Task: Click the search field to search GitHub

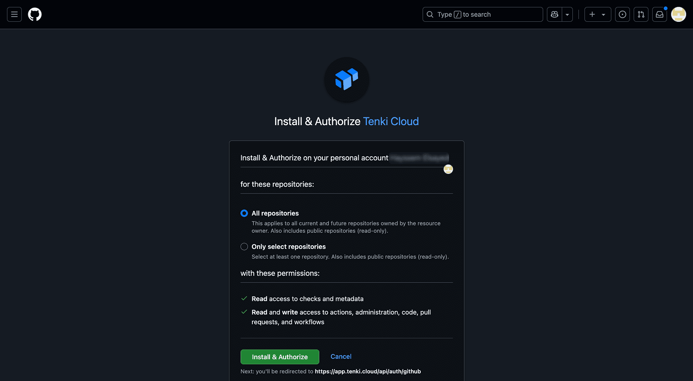Action: (482, 14)
